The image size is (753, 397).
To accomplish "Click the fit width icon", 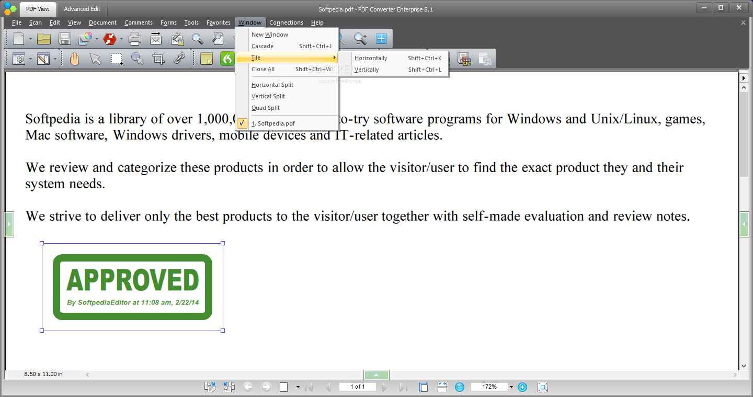I will click(x=442, y=387).
